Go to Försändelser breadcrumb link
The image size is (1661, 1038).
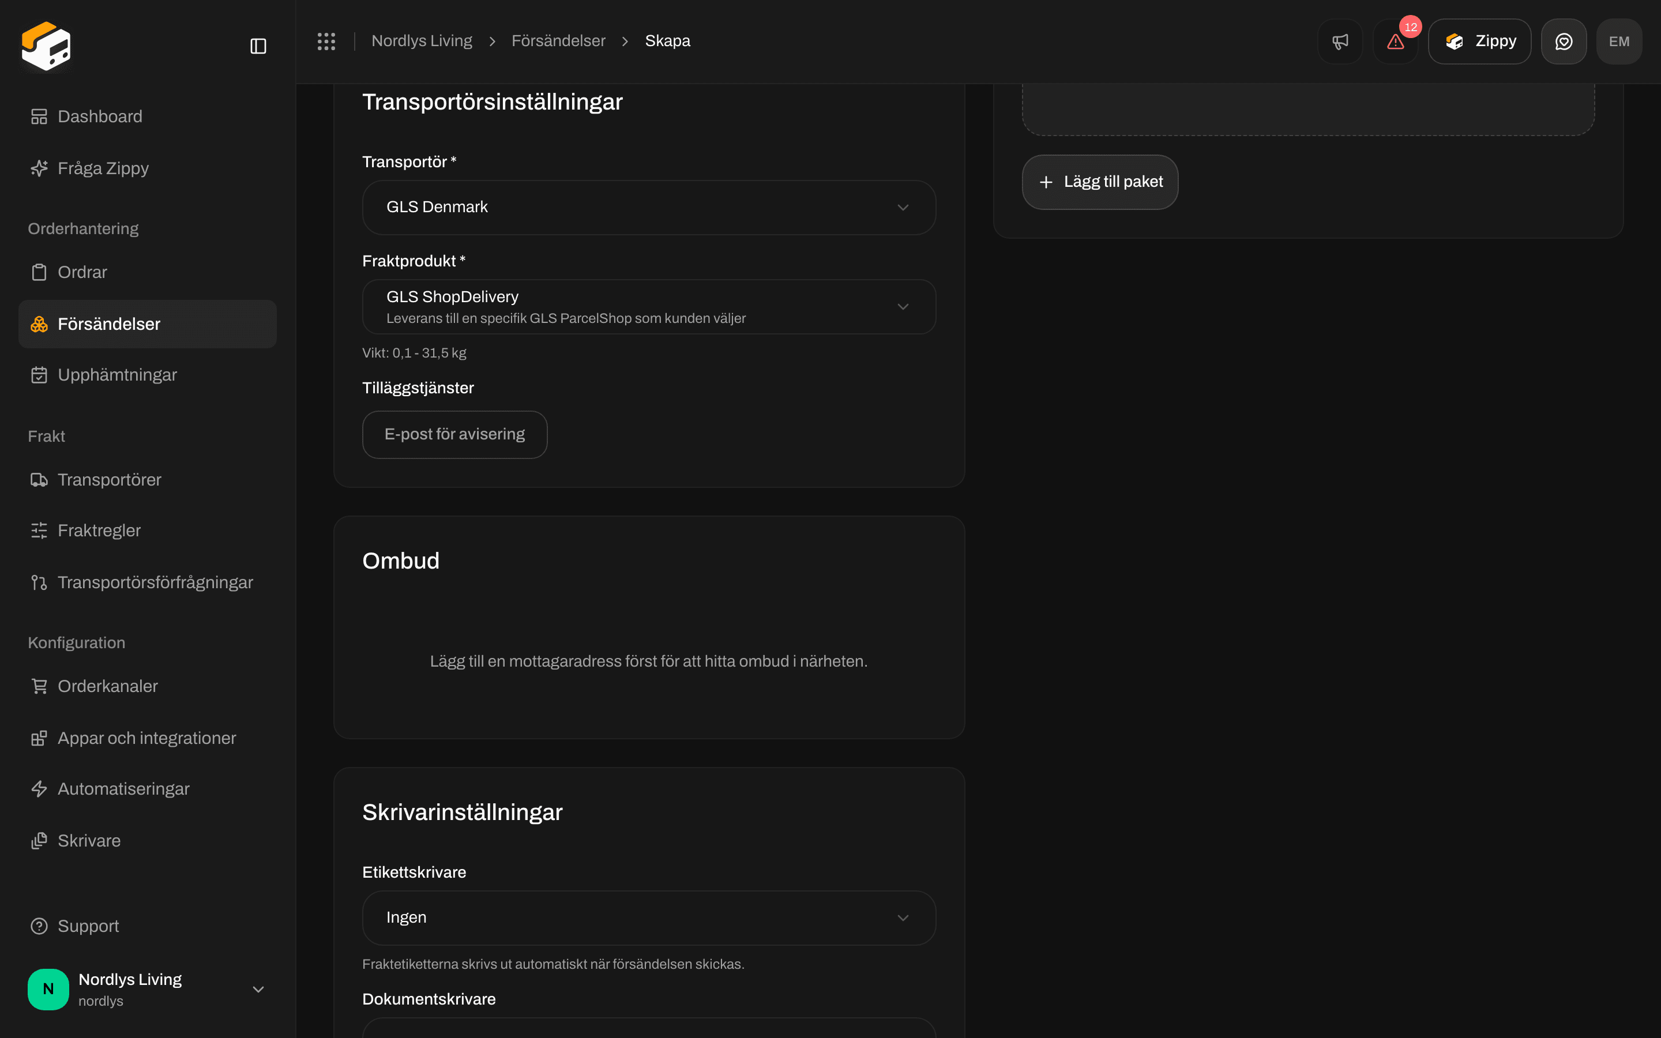click(558, 41)
